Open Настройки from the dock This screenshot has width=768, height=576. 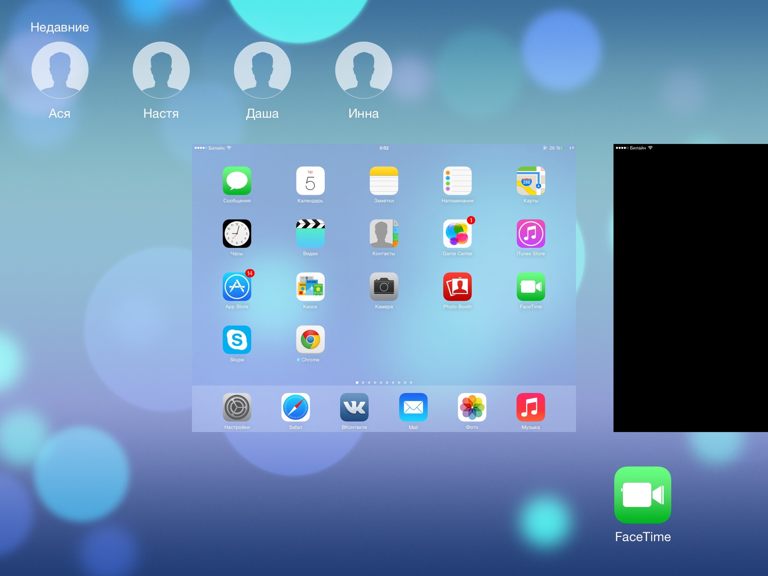pyautogui.click(x=237, y=408)
